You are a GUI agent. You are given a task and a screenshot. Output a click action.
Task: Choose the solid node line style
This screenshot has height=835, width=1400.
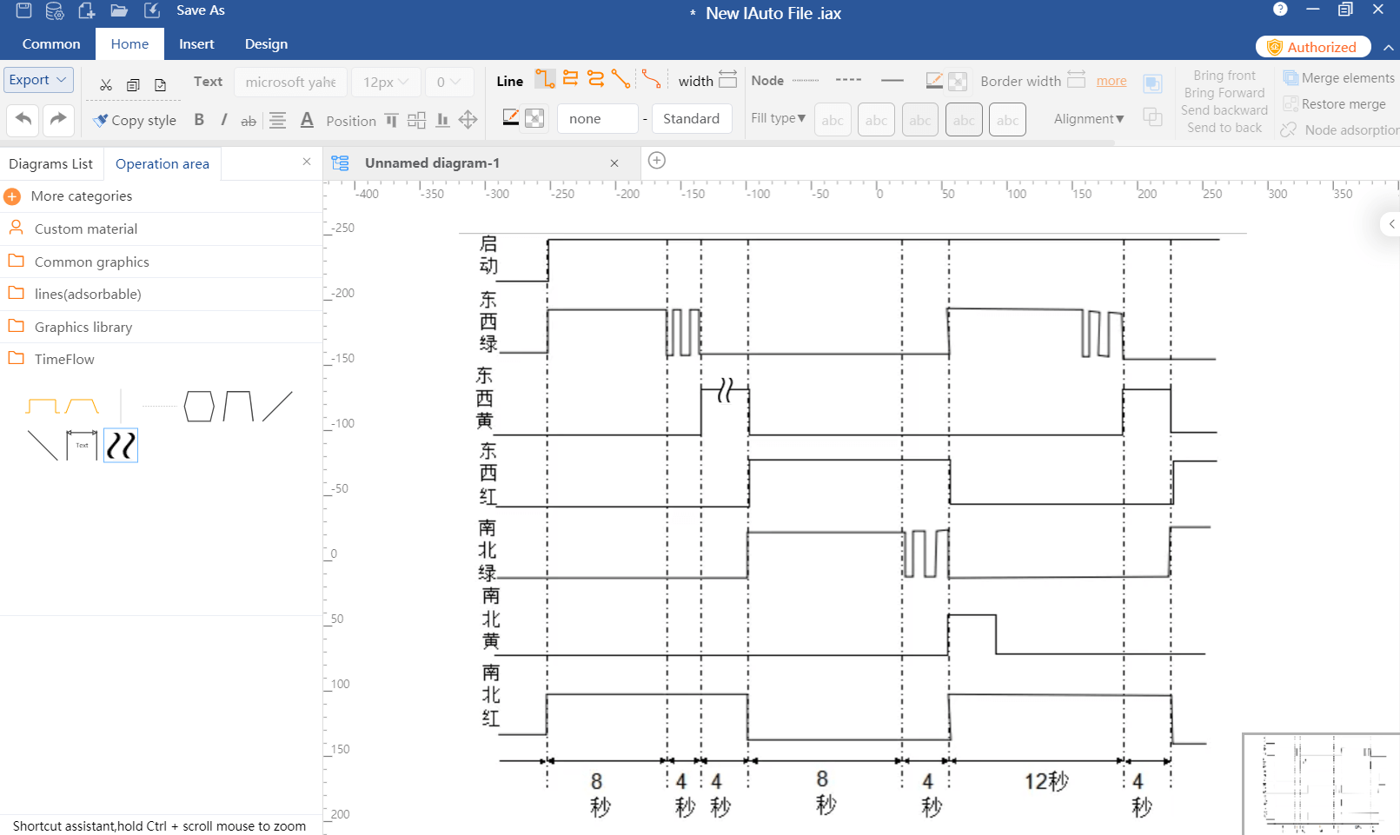892,80
